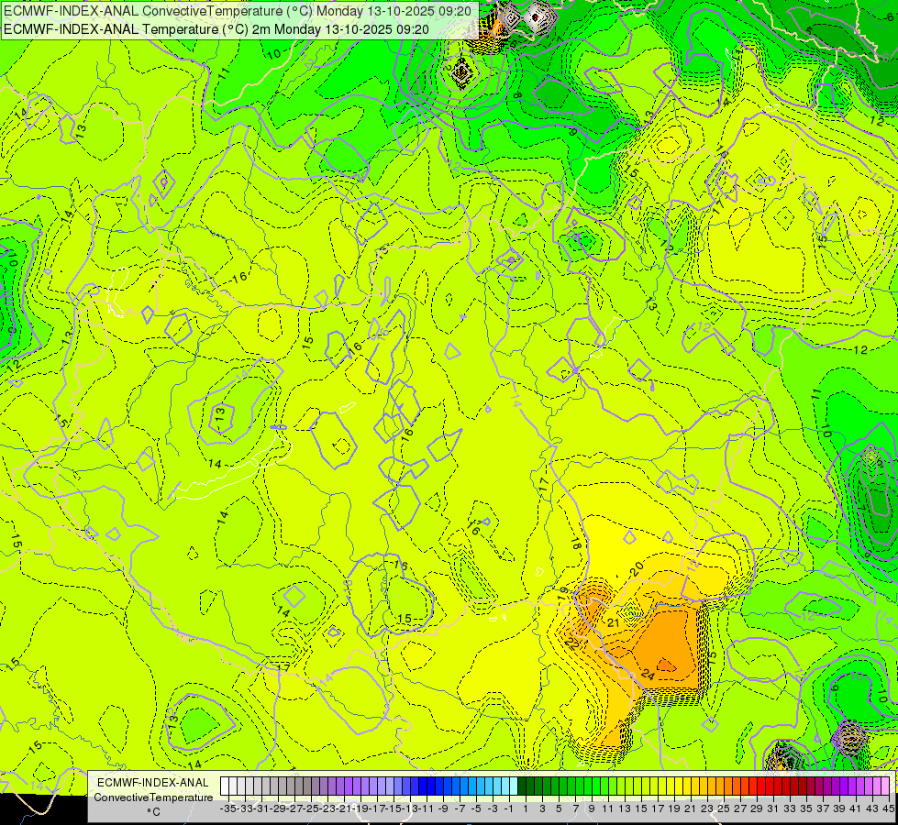The height and width of the screenshot is (825, 898).
Task: Select the white swatch above legend value -35
Action: pyautogui.click(x=225, y=786)
